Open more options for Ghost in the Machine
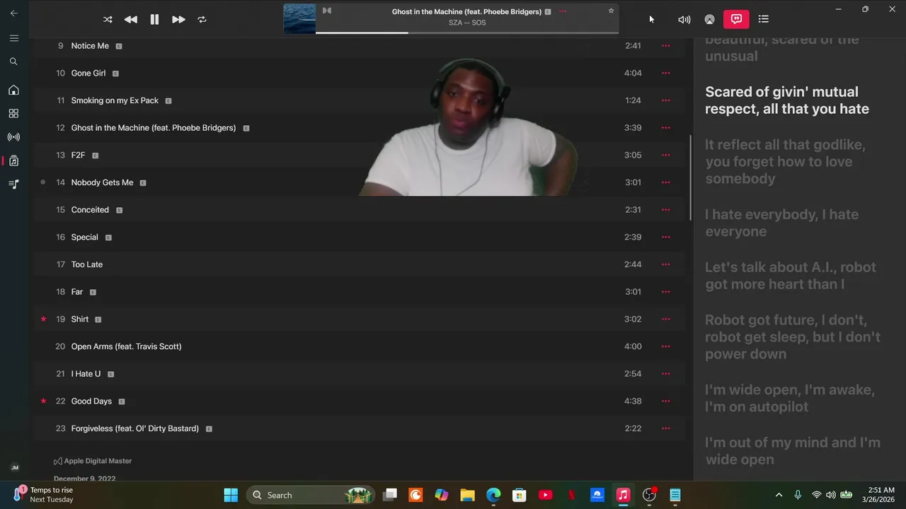Viewport: 906px width, 509px height. [x=665, y=128]
